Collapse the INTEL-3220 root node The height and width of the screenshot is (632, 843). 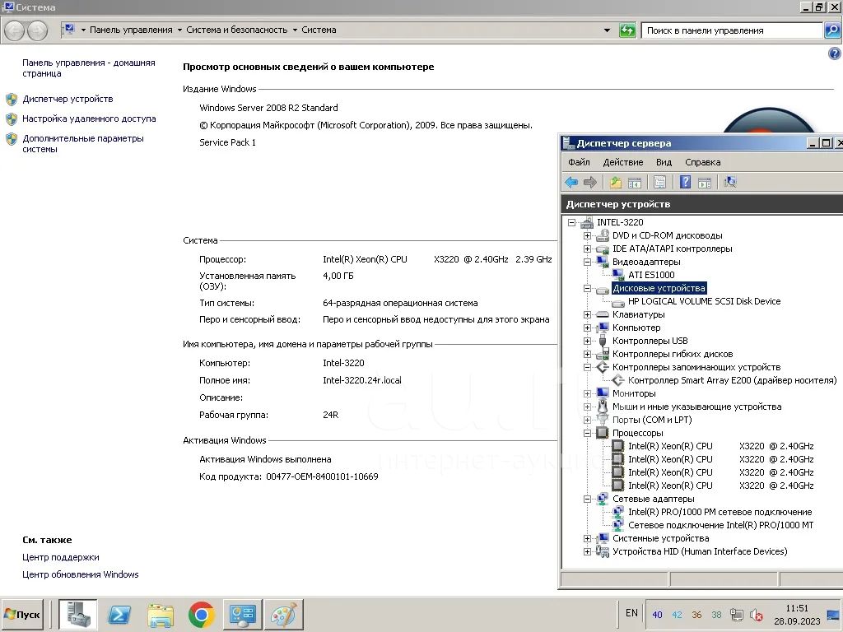click(x=572, y=222)
